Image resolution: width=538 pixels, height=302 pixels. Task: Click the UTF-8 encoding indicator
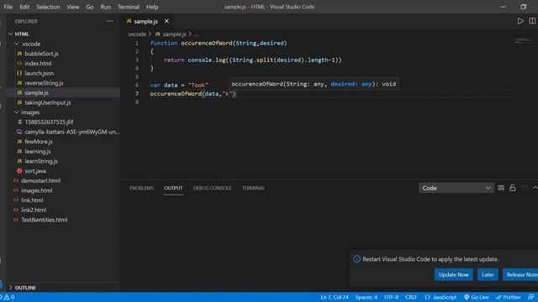391,297
